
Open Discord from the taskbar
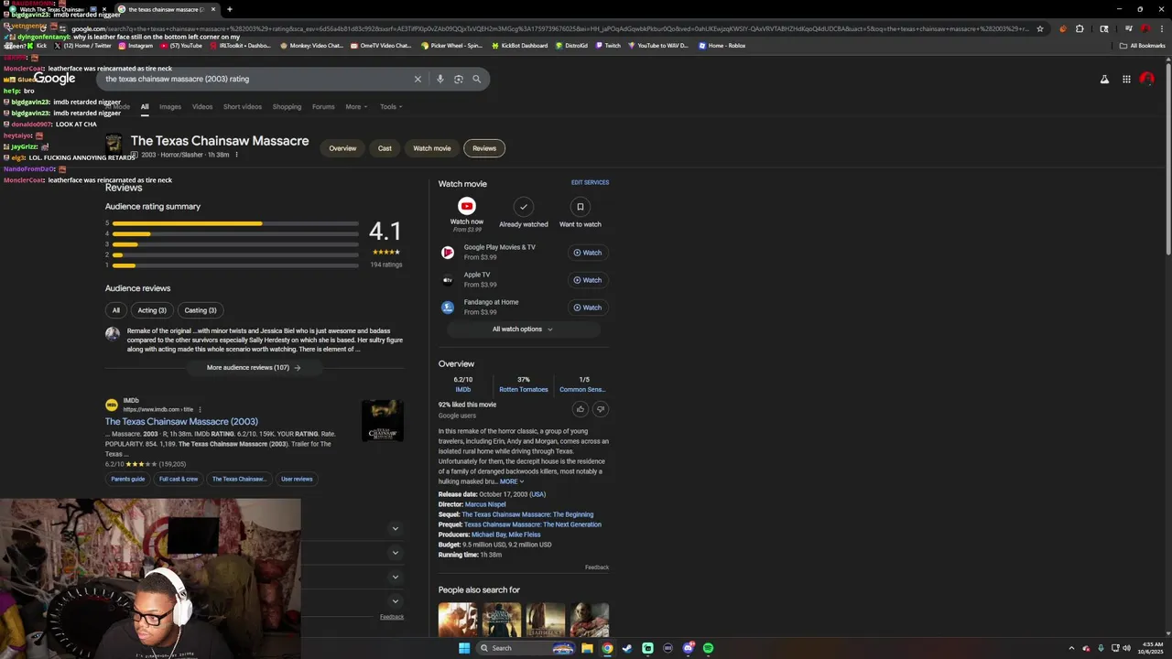(688, 648)
